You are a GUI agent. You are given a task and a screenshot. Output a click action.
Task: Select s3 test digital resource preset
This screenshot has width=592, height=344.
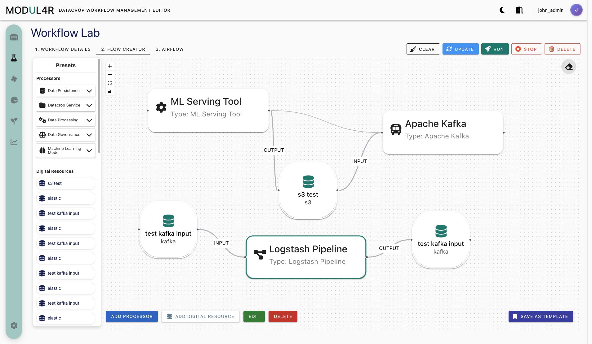tap(66, 183)
